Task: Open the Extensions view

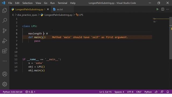Action: point(5,51)
